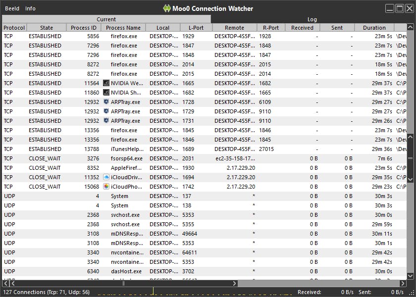Select the iTunesHelp... process name
This screenshot has height=297, width=416.
[127, 149]
